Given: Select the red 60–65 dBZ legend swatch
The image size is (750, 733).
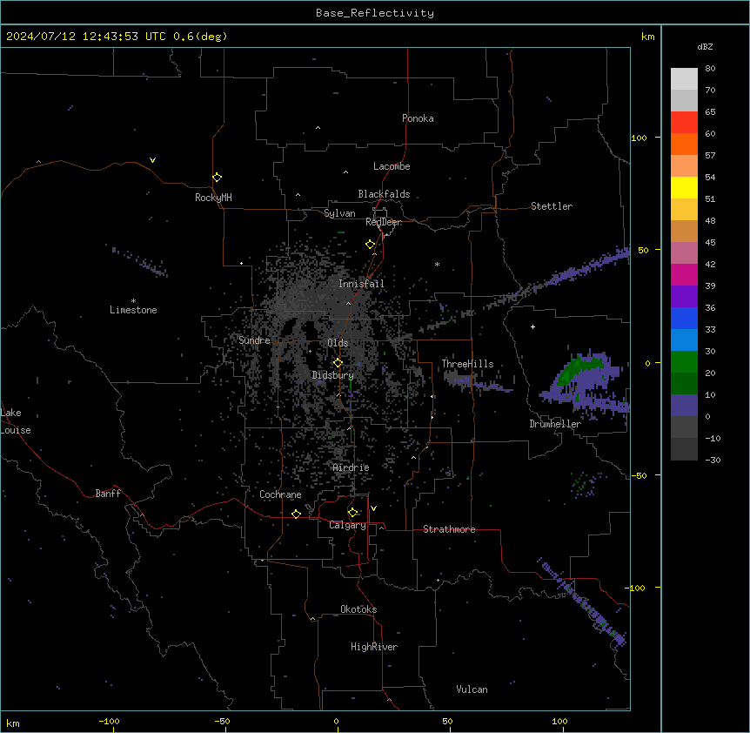Looking at the screenshot, I should [684, 123].
